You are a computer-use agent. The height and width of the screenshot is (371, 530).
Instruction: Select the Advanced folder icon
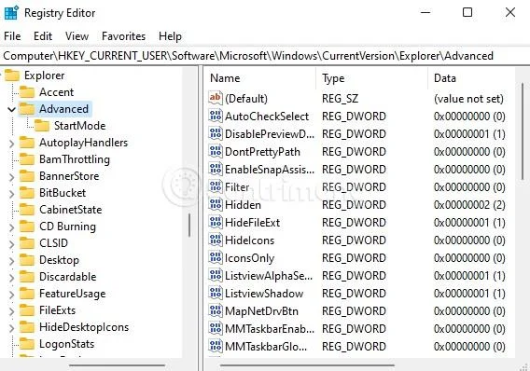click(27, 109)
